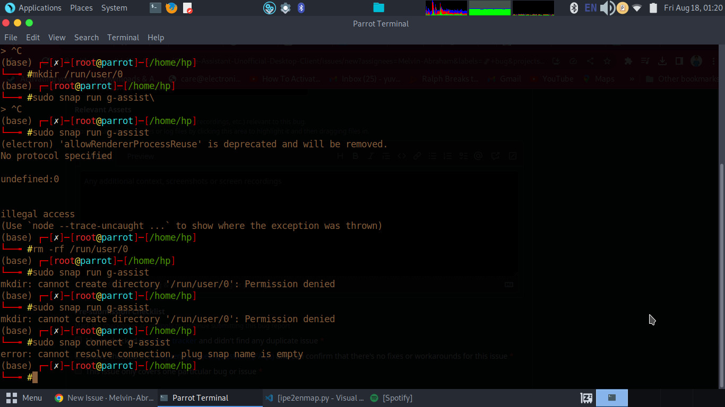The width and height of the screenshot is (725, 407).
Task: Expand the bookmarks overflow chevron in Firefox
Action: 631,78
